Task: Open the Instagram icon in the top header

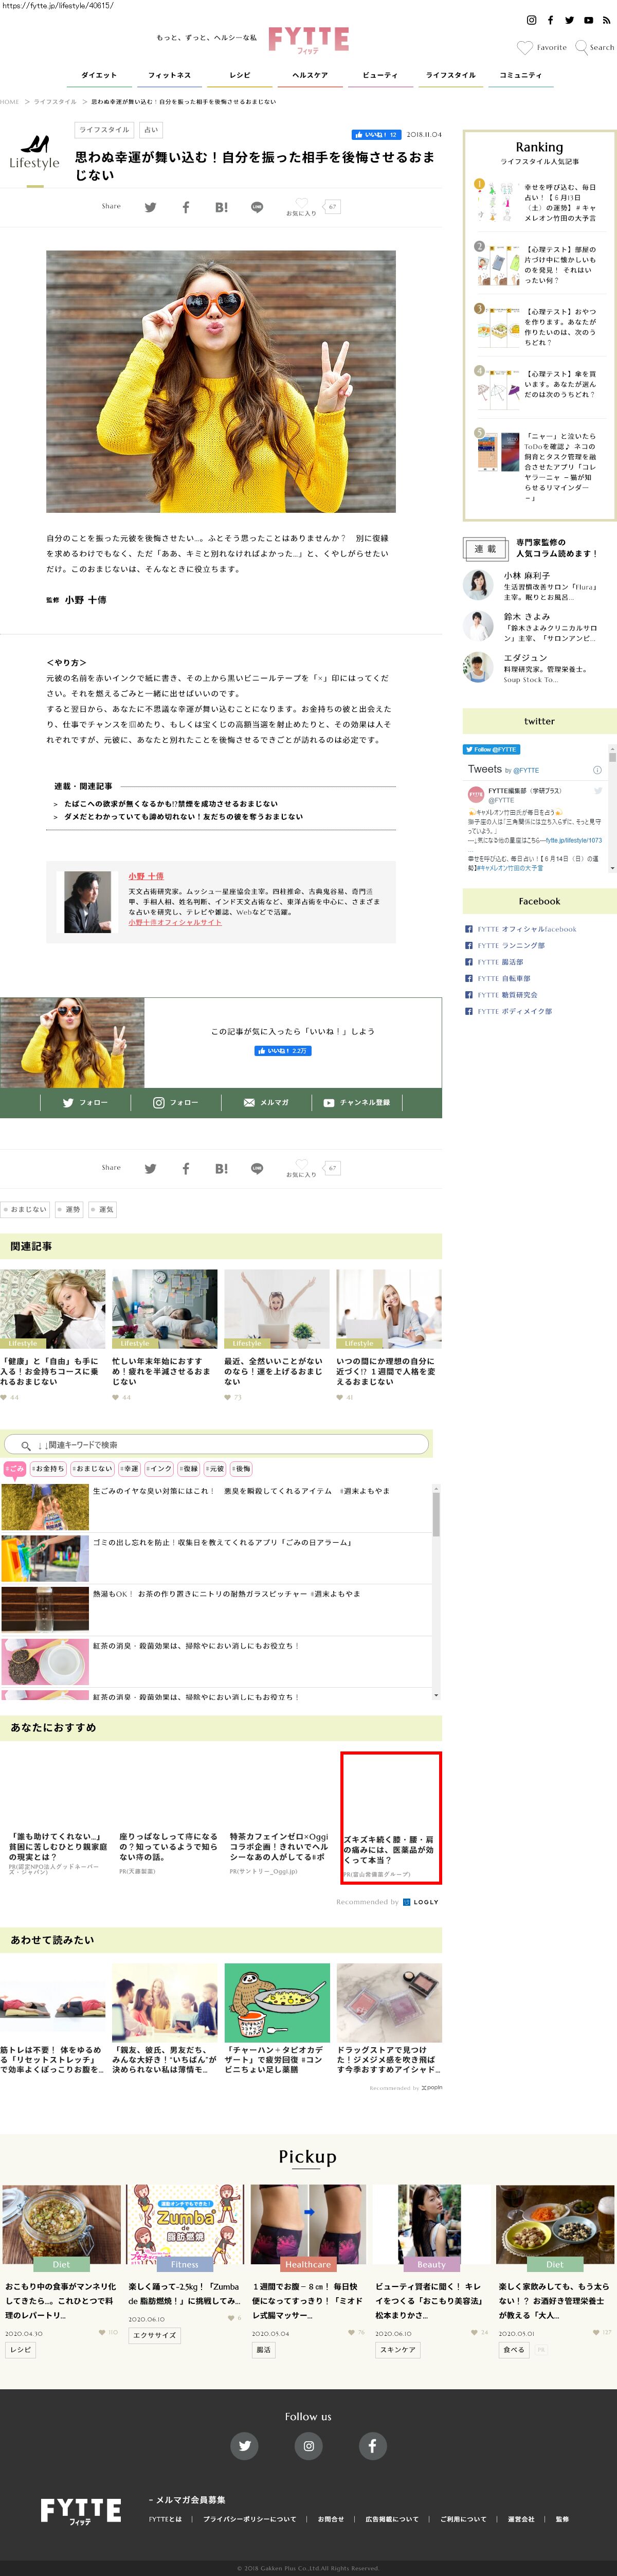Action: pyautogui.click(x=531, y=20)
